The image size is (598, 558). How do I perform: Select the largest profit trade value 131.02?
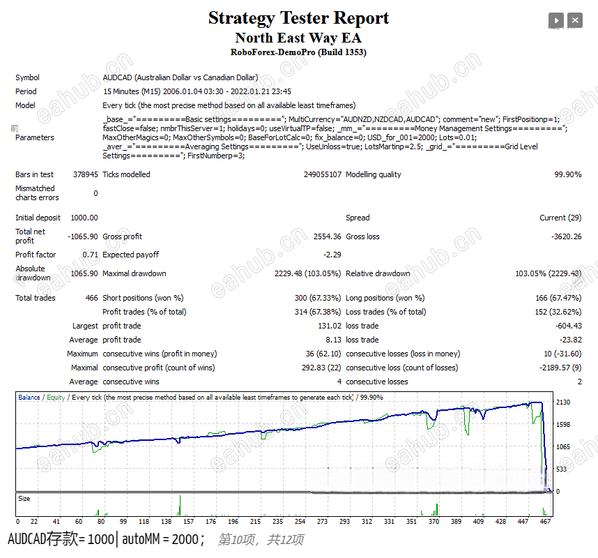pyautogui.click(x=330, y=326)
